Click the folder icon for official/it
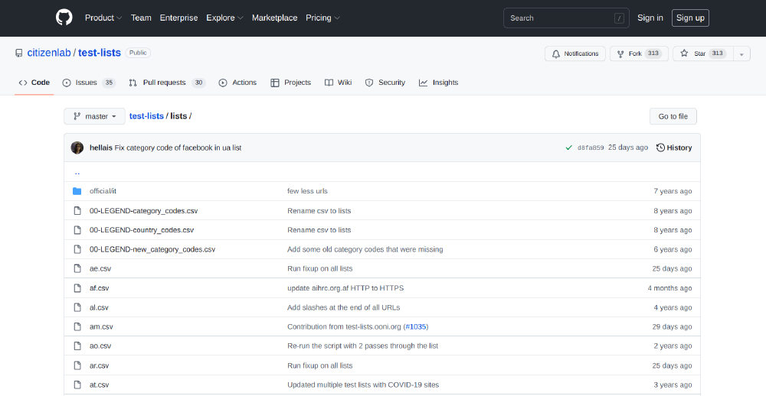 tap(77, 191)
